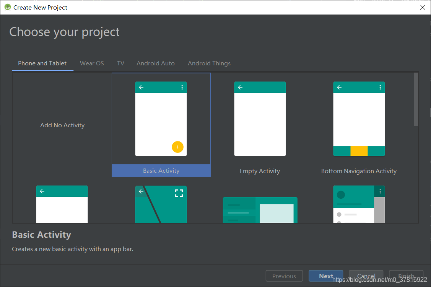Click the fullscreen expand icon in template preview
This screenshot has height=287, width=431.
(179, 193)
